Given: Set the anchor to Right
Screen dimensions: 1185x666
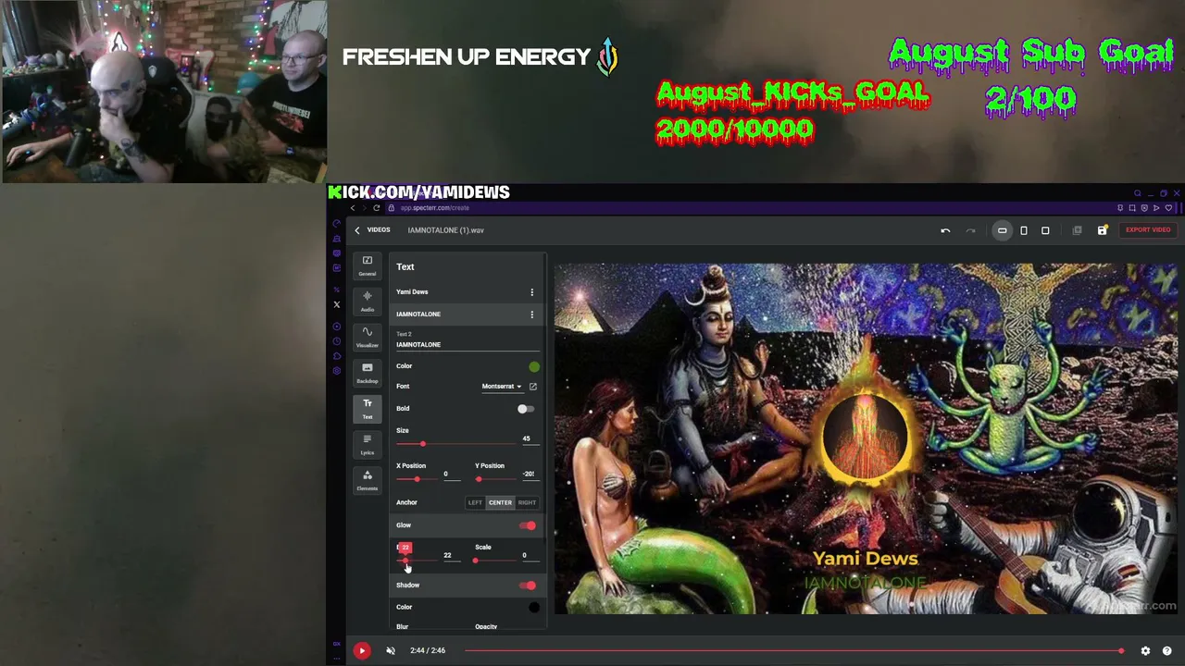Looking at the screenshot, I should coord(527,502).
